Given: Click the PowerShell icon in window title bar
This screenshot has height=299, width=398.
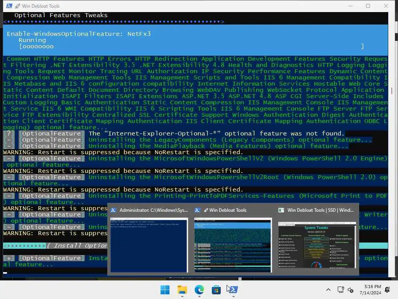Looking at the screenshot, I should pos(9,6).
